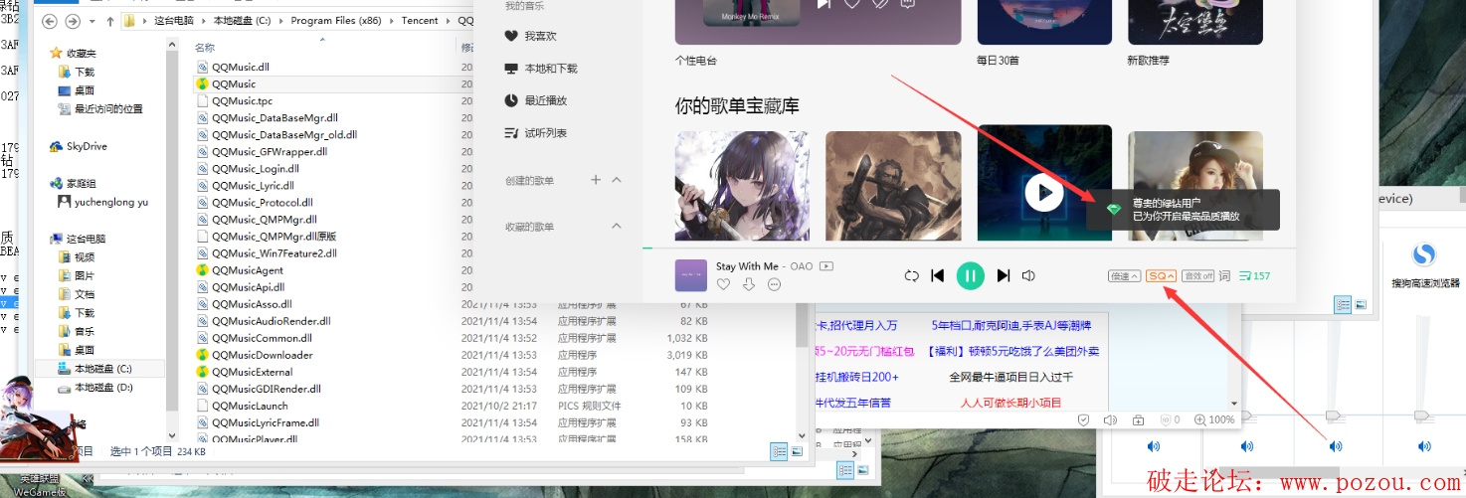Collapse the 创建的歌单 section
Viewport: 1466px width, 498px height.
pyautogui.click(x=616, y=180)
